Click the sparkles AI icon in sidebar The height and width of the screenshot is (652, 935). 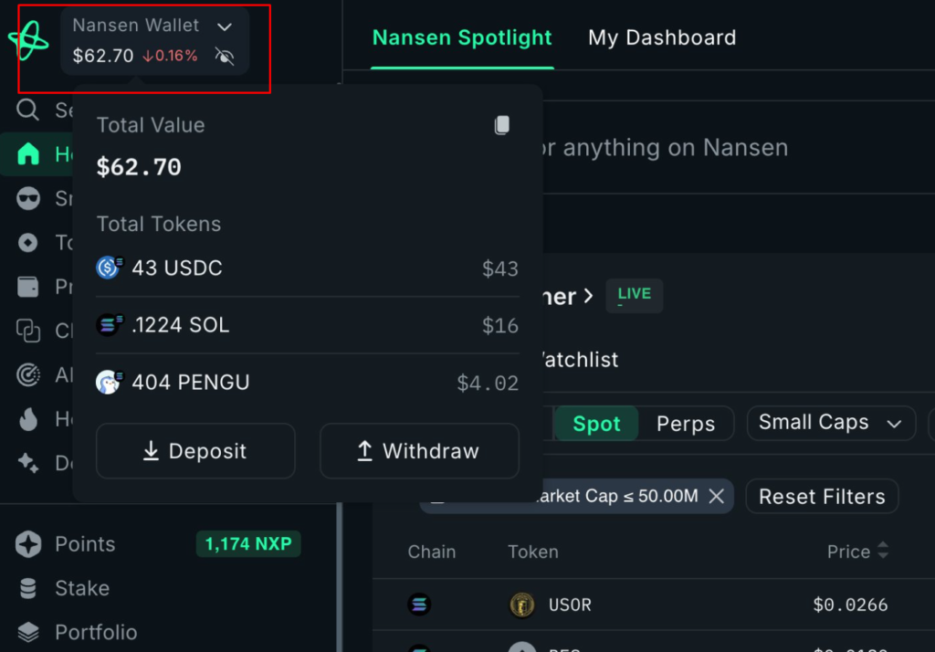27,463
